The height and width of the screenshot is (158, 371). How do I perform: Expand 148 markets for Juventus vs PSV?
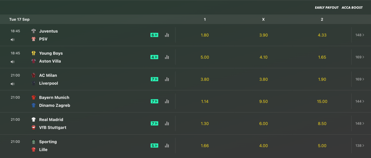click(360, 35)
